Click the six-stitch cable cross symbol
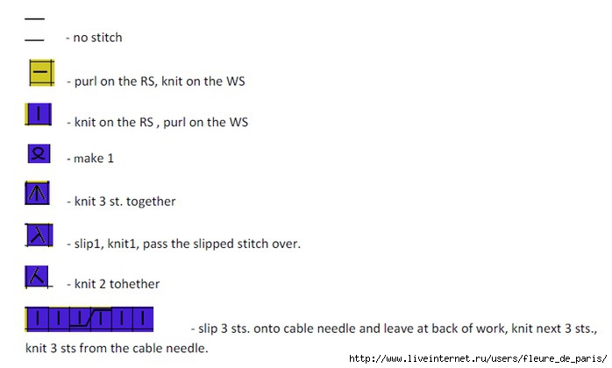Image resolution: width=612 pixels, height=368 pixels. [x=89, y=319]
